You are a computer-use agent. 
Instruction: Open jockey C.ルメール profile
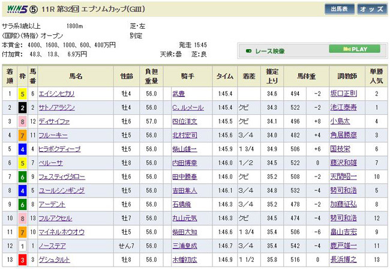[x=188, y=107]
